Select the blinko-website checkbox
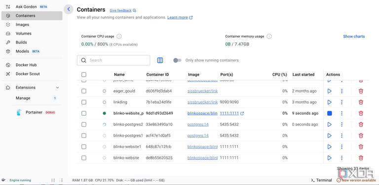This screenshot has height=185, width=379. (83, 158)
